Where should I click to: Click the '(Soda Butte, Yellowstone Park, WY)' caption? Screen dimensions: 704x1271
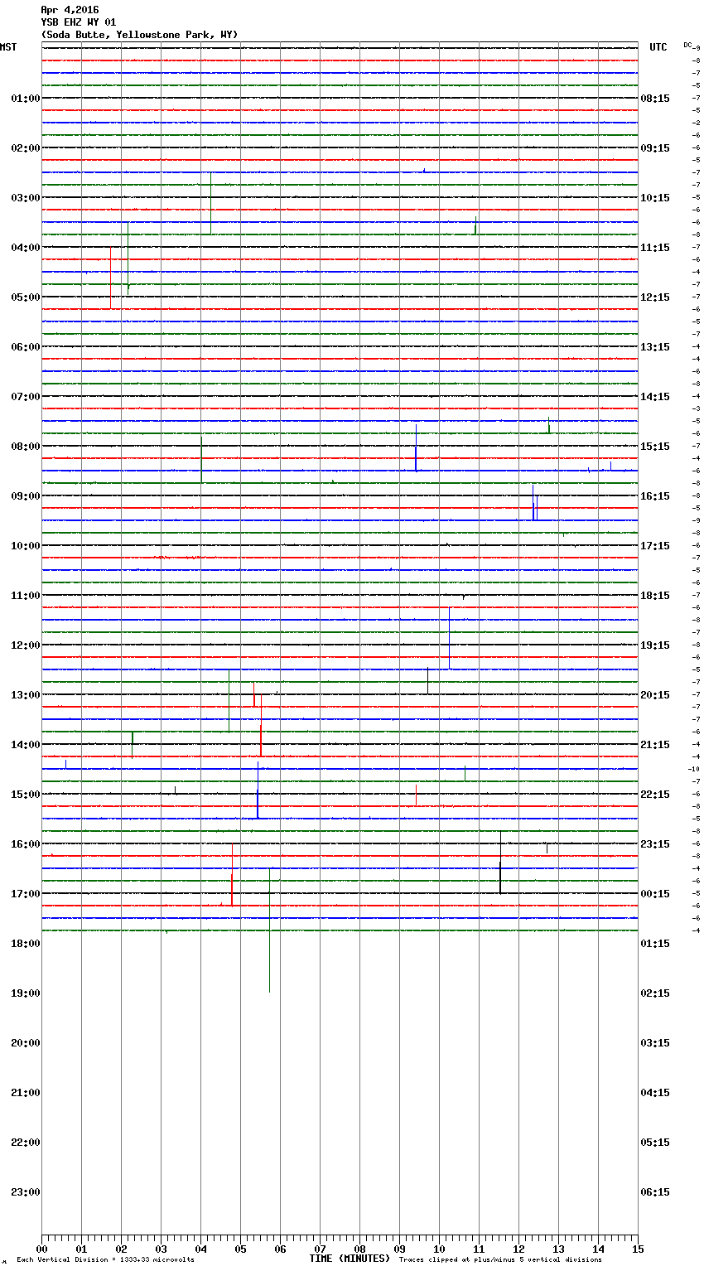click(x=139, y=35)
